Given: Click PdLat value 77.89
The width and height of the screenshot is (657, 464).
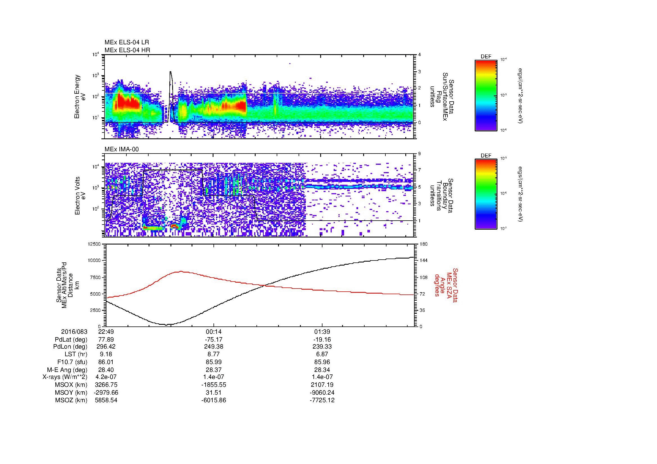Looking at the screenshot, I should pos(106,340).
